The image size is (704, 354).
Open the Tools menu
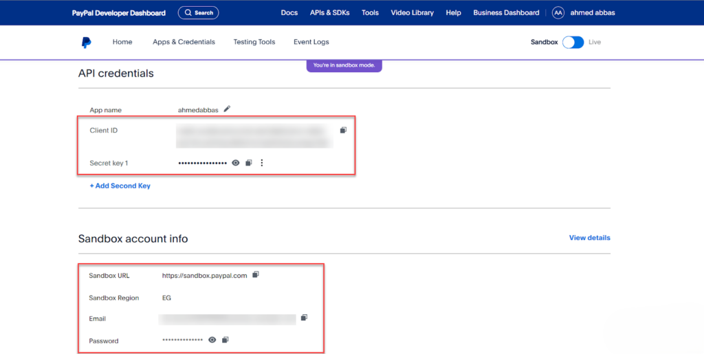click(x=370, y=13)
